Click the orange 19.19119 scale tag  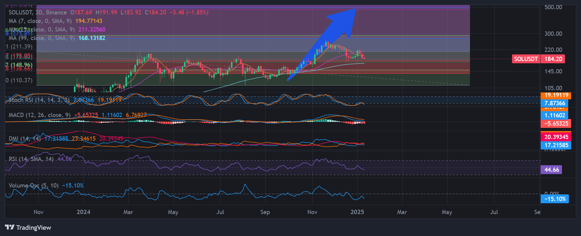point(556,95)
